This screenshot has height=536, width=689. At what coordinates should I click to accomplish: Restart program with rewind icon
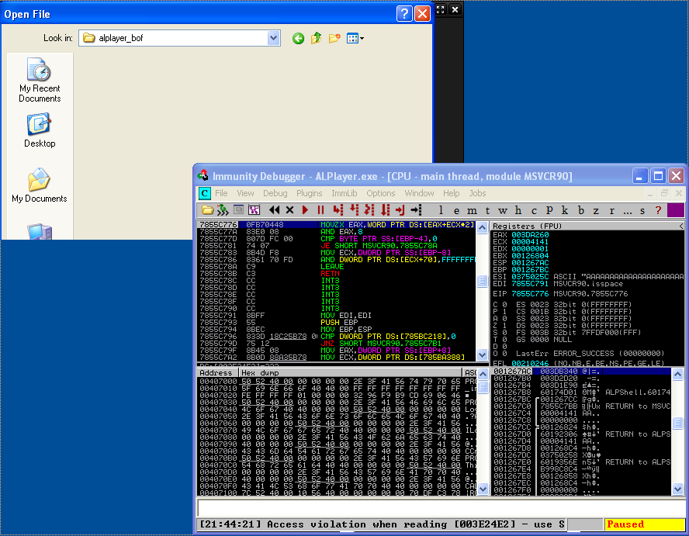click(x=274, y=210)
